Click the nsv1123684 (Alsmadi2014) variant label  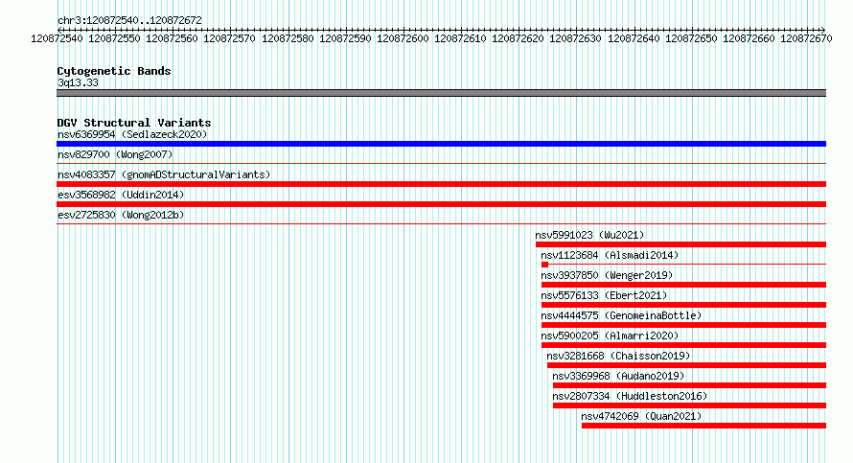[610, 255]
